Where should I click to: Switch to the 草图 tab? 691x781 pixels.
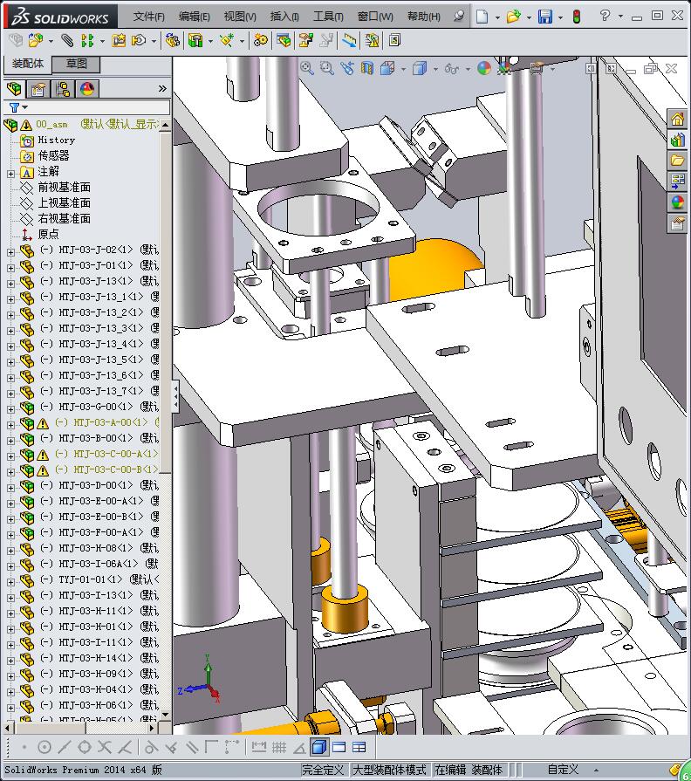[77, 64]
